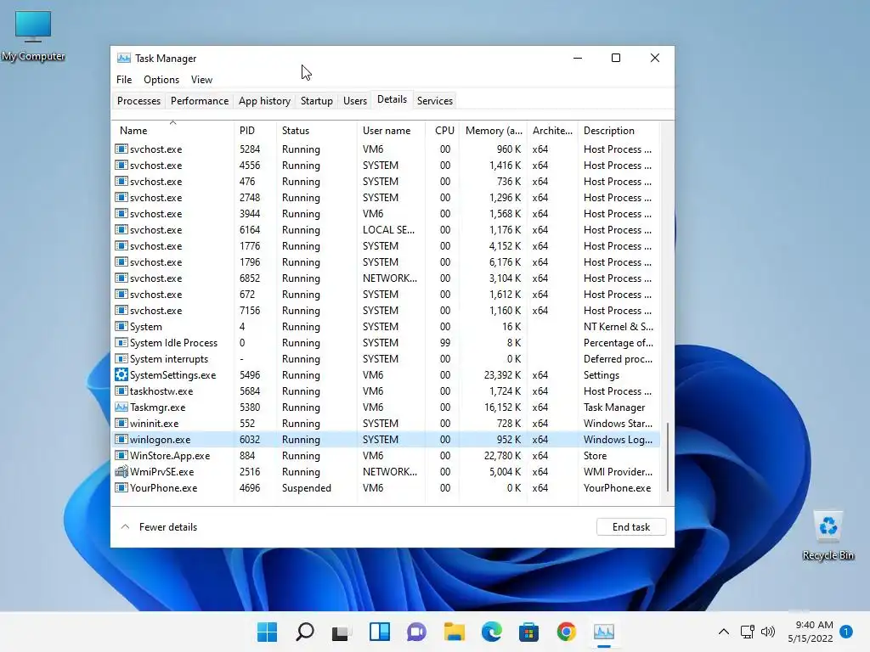Open the View menu

[201, 79]
